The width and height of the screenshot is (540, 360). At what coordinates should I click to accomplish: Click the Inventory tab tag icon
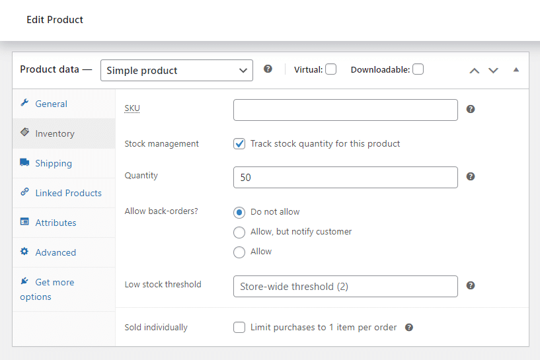[x=24, y=132]
